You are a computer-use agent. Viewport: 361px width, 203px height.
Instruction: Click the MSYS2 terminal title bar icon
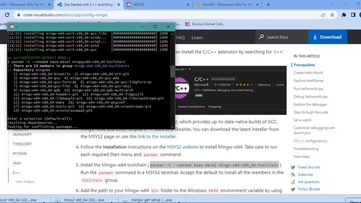pos(11,27)
